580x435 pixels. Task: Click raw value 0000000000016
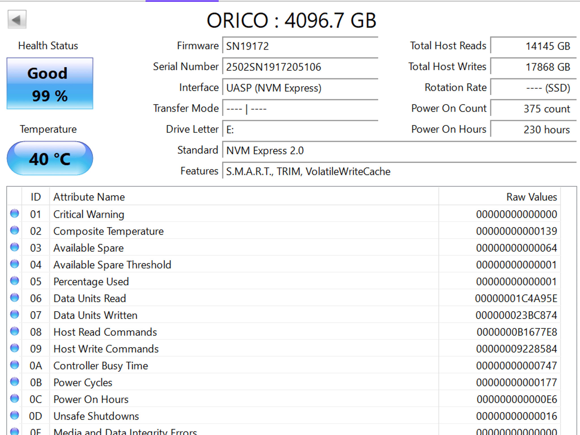(517, 416)
